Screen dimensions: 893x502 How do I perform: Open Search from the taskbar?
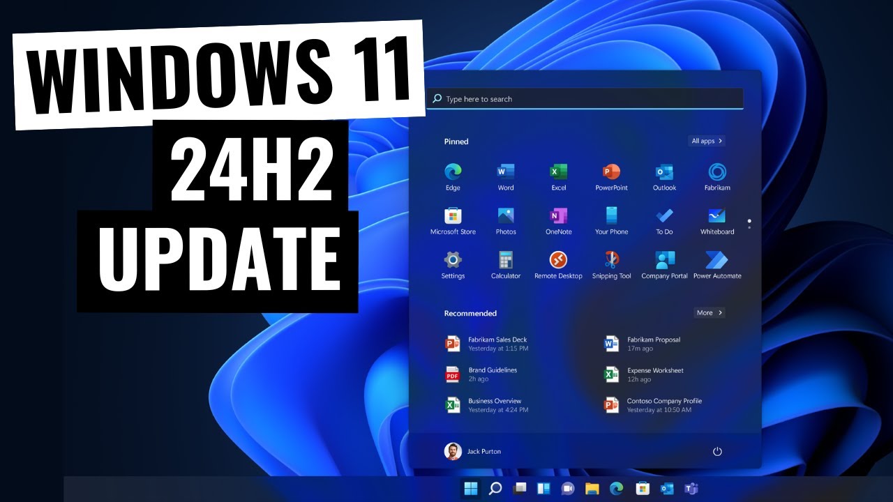[x=495, y=489]
